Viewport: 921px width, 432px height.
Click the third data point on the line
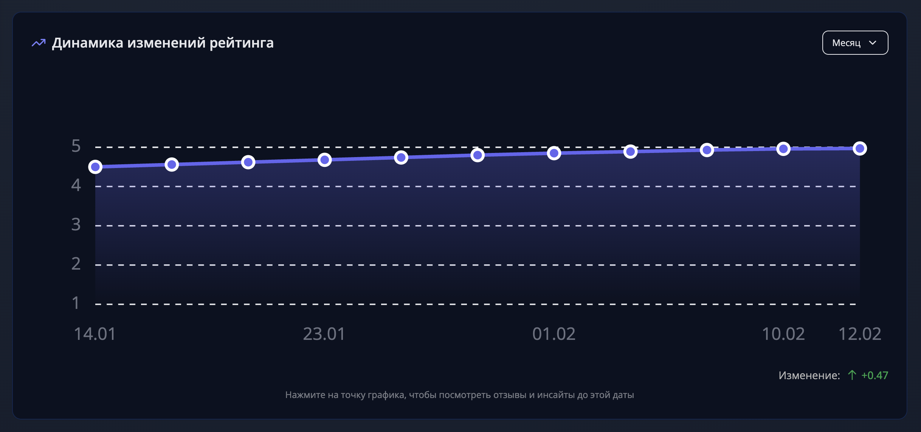coord(248,162)
